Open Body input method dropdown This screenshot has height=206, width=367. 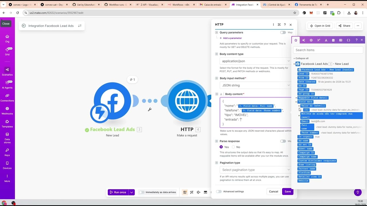tap(255, 85)
